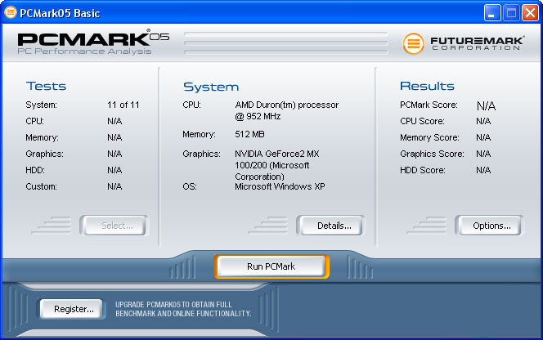Screen dimensions: 543x340
Task: Maximize the PCMark05 Basic window
Action: coord(511,12)
